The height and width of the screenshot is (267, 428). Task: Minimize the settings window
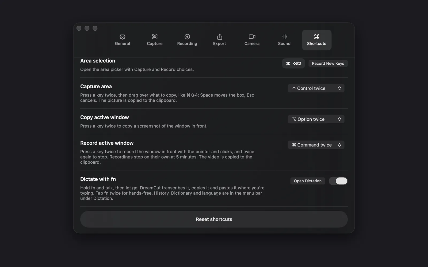coord(87,28)
